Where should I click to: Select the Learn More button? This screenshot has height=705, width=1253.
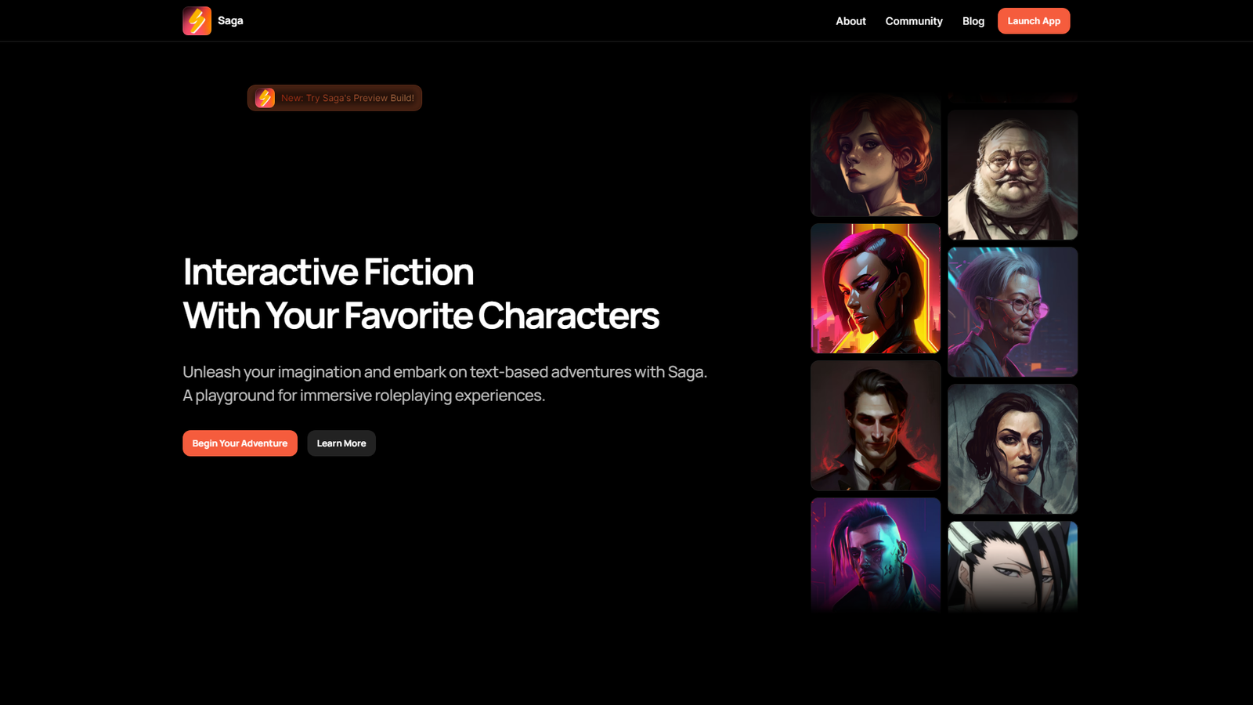pyautogui.click(x=341, y=443)
